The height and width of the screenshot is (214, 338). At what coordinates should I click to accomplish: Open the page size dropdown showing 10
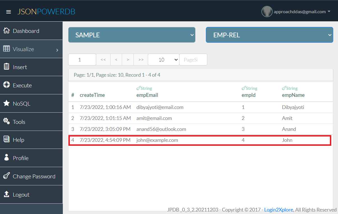(164, 59)
